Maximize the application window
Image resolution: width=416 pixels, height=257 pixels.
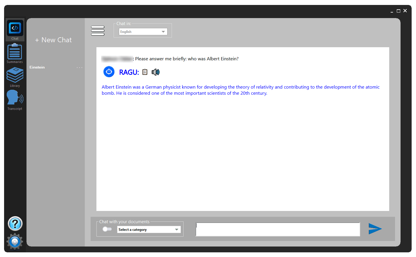(x=398, y=11)
